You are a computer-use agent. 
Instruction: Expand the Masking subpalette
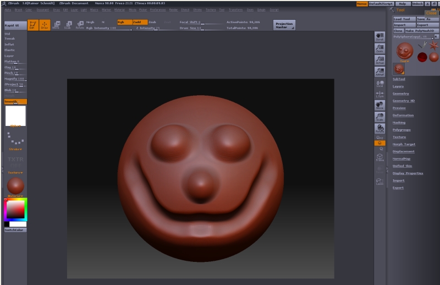399,123
